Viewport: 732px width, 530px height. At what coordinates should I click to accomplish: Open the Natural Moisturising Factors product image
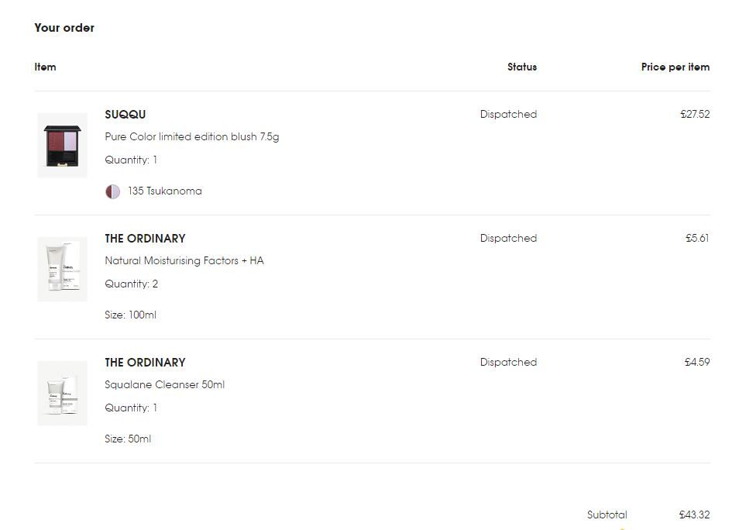tap(62, 269)
